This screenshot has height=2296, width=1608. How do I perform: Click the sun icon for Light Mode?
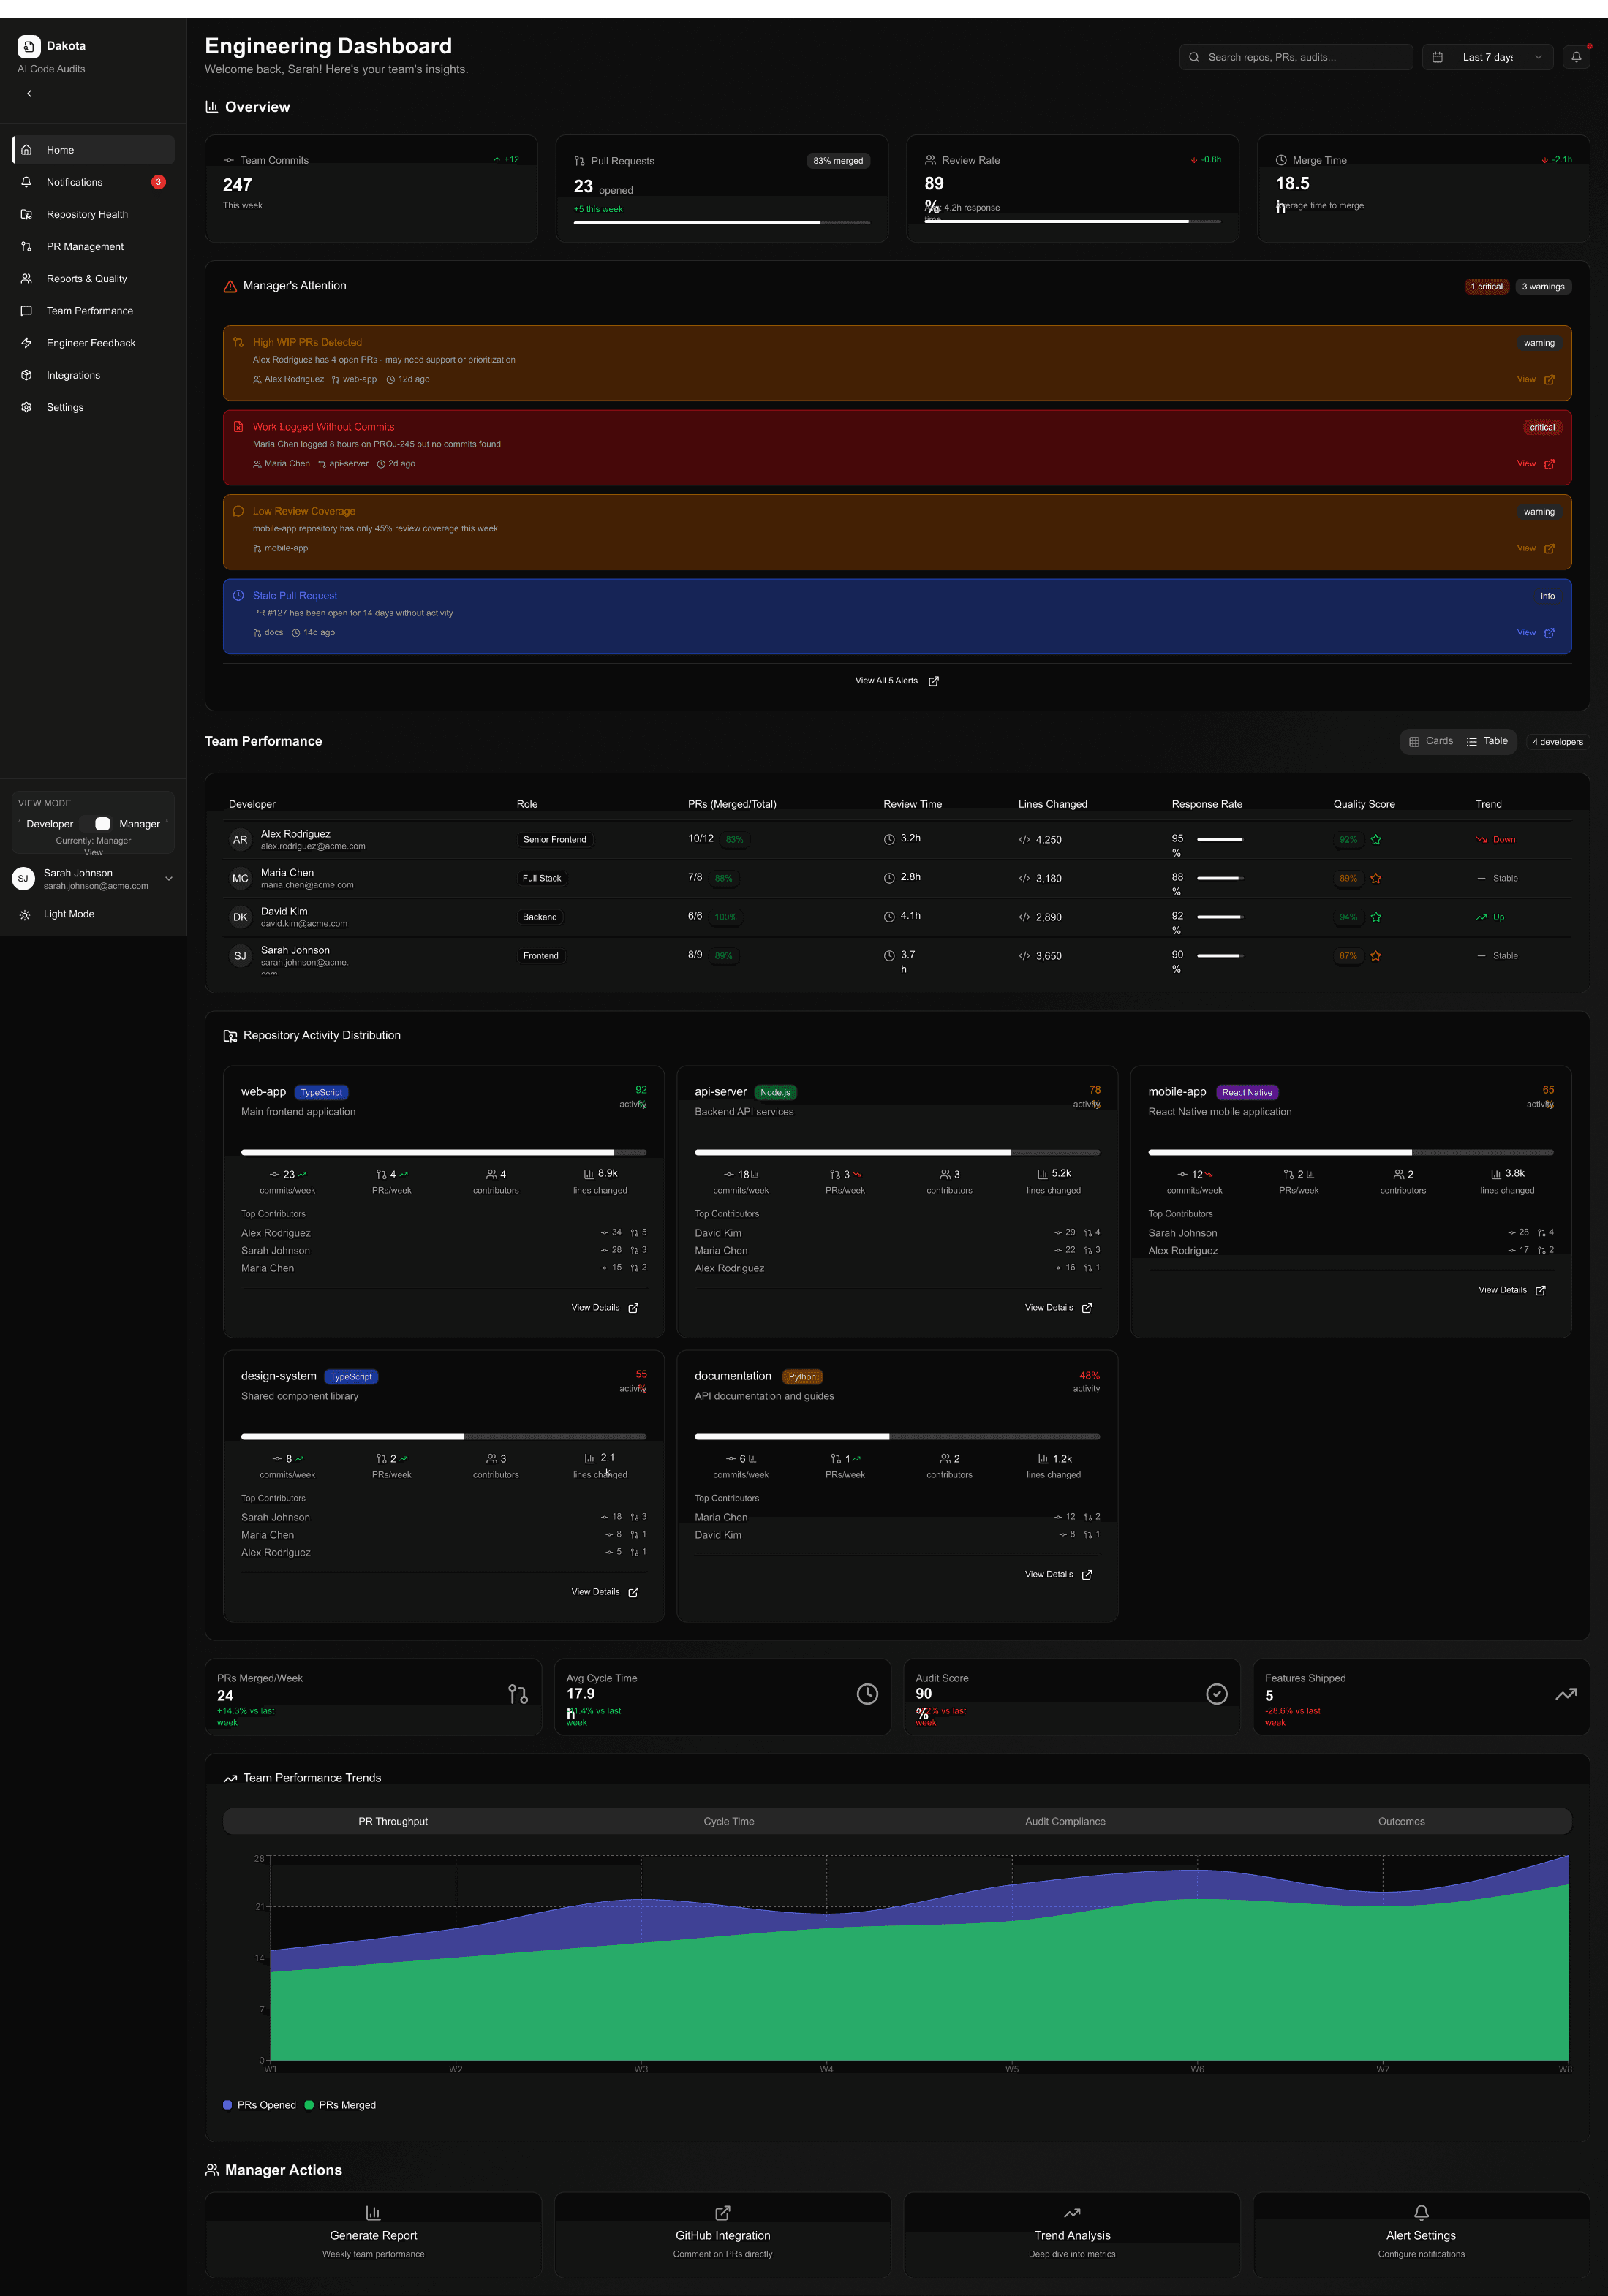(25, 914)
